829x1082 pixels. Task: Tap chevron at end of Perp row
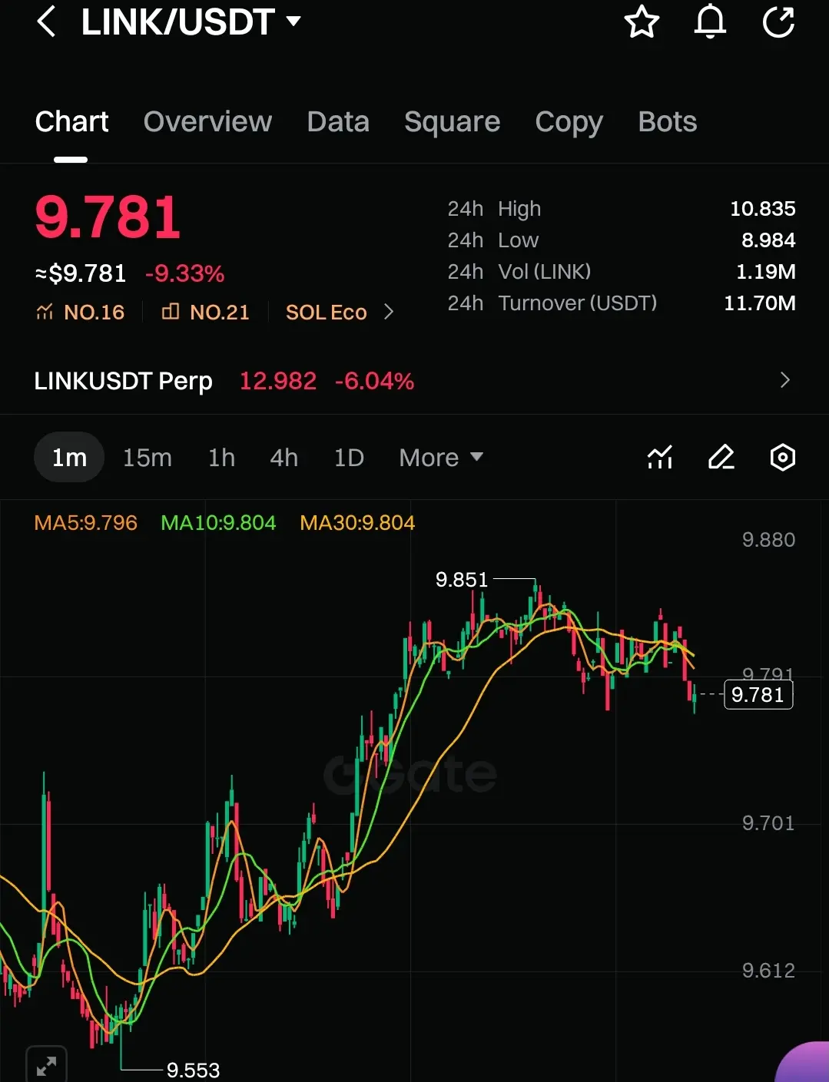pos(784,380)
